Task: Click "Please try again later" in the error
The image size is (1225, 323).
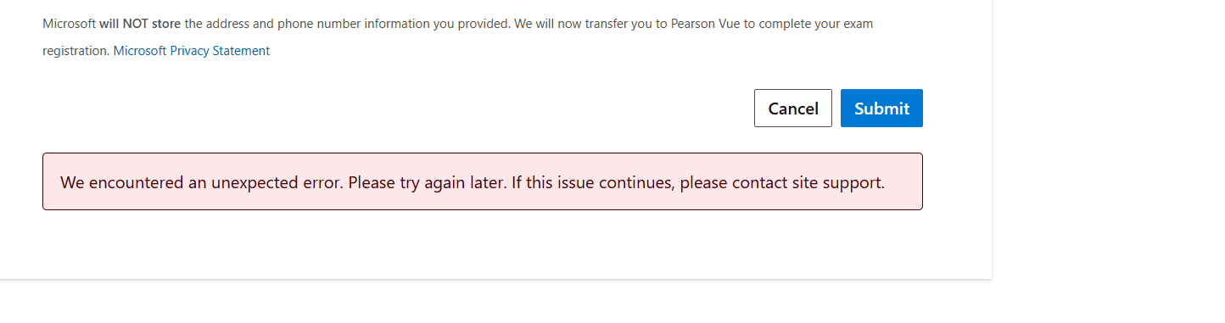Action: coord(427,182)
